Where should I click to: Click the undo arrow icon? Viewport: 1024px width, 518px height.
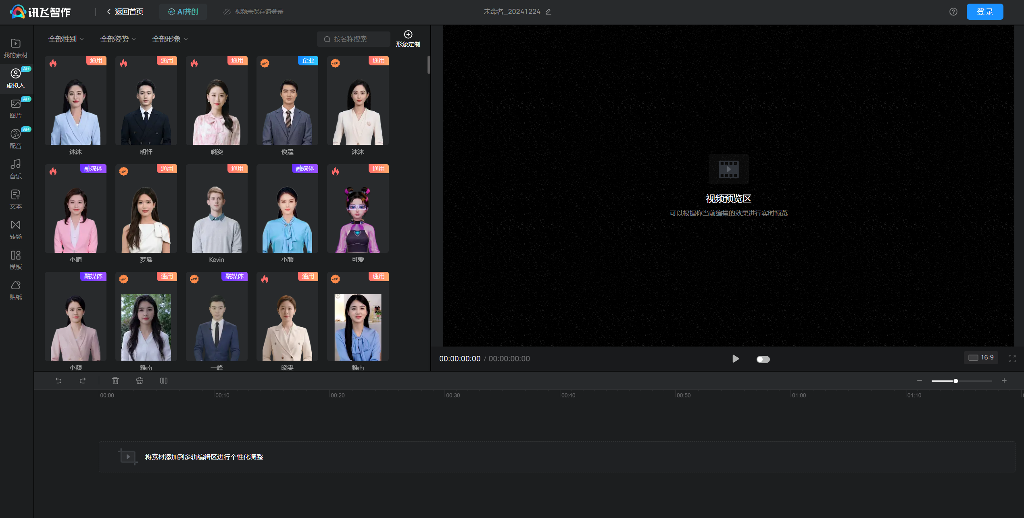[x=58, y=380]
